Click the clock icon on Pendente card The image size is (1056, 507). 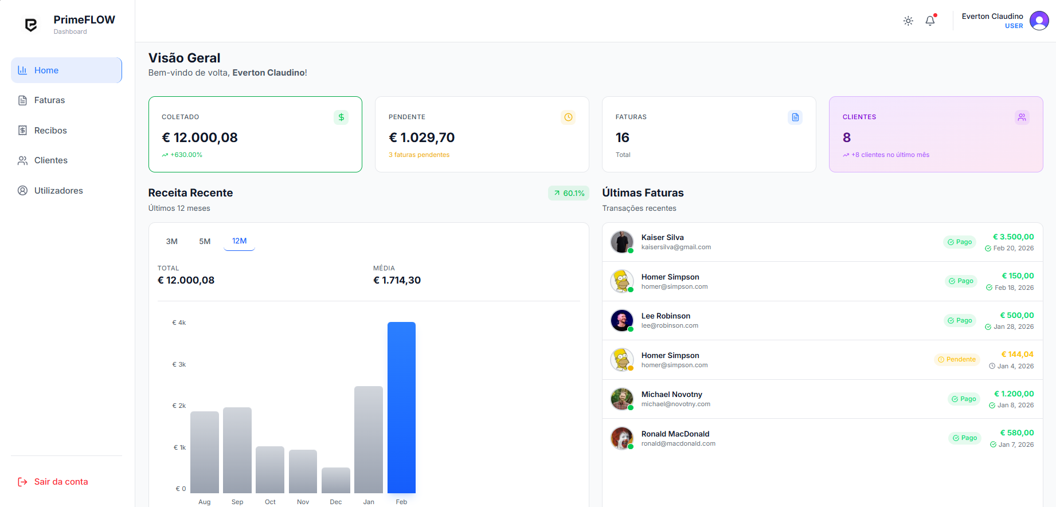point(568,117)
